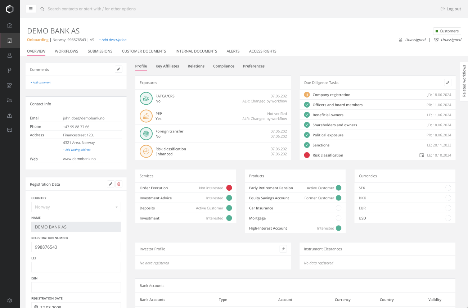Screen dimensions: 468x308
Task: Click the Log out link
Action: (451, 9)
